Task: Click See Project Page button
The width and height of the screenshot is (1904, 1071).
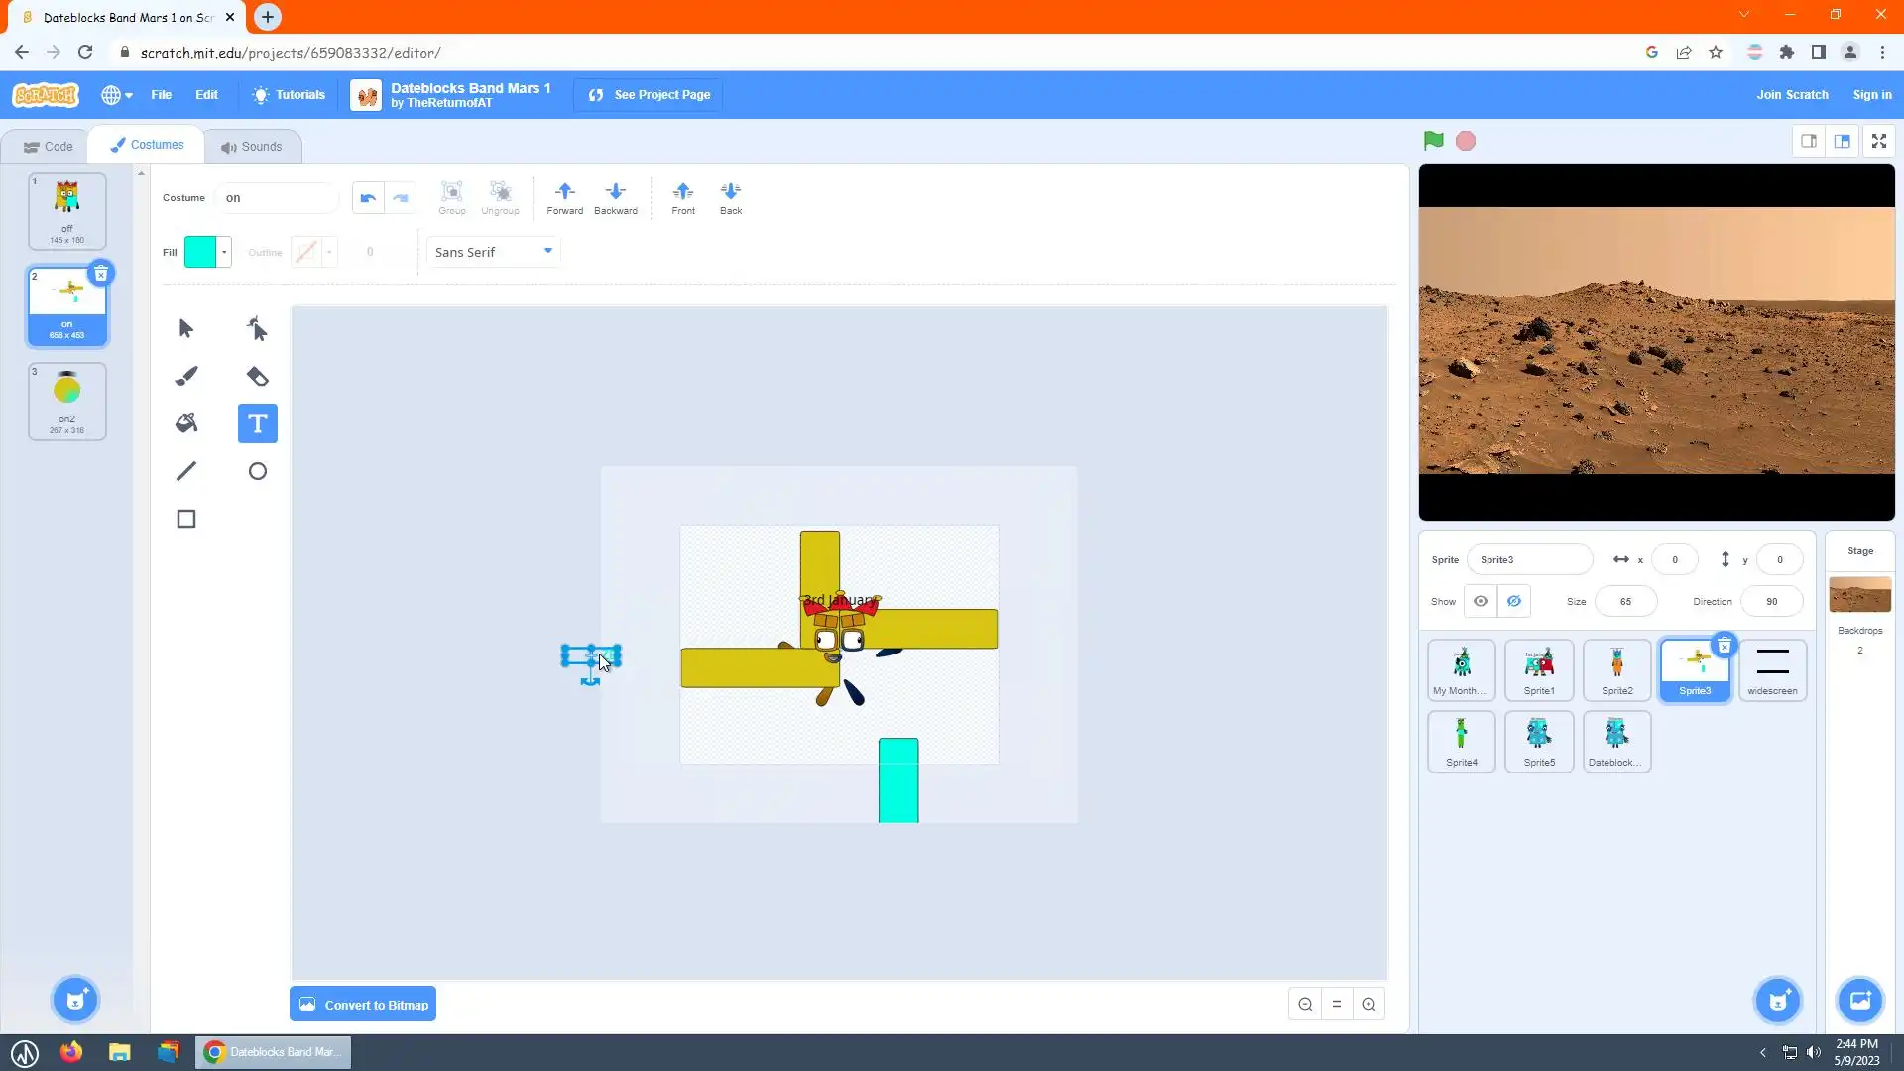Action: (x=649, y=95)
